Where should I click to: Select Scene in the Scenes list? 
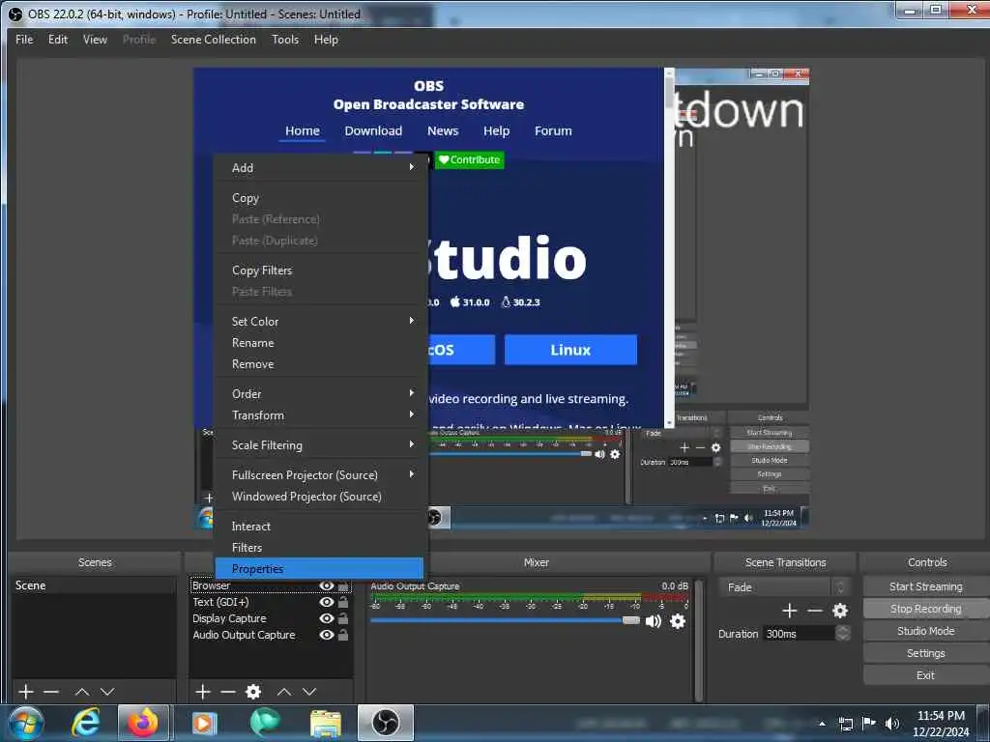pyautogui.click(x=94, y=585)
